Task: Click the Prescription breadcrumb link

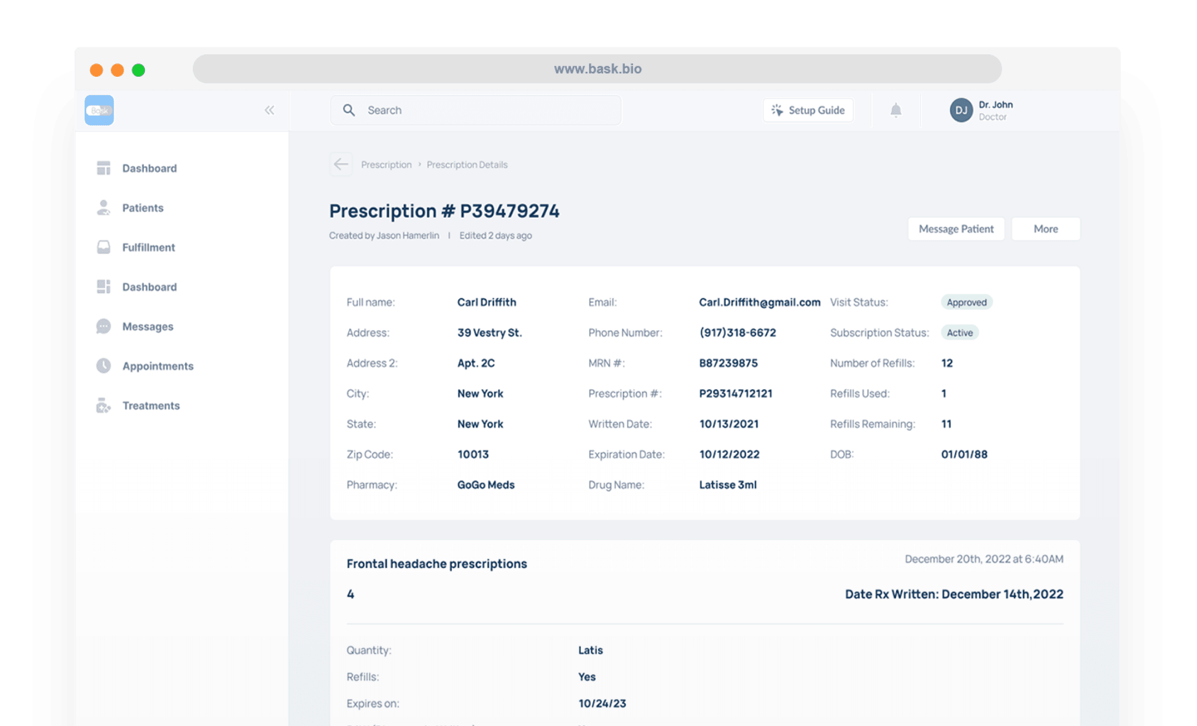Action: click(x=386, y=164)
